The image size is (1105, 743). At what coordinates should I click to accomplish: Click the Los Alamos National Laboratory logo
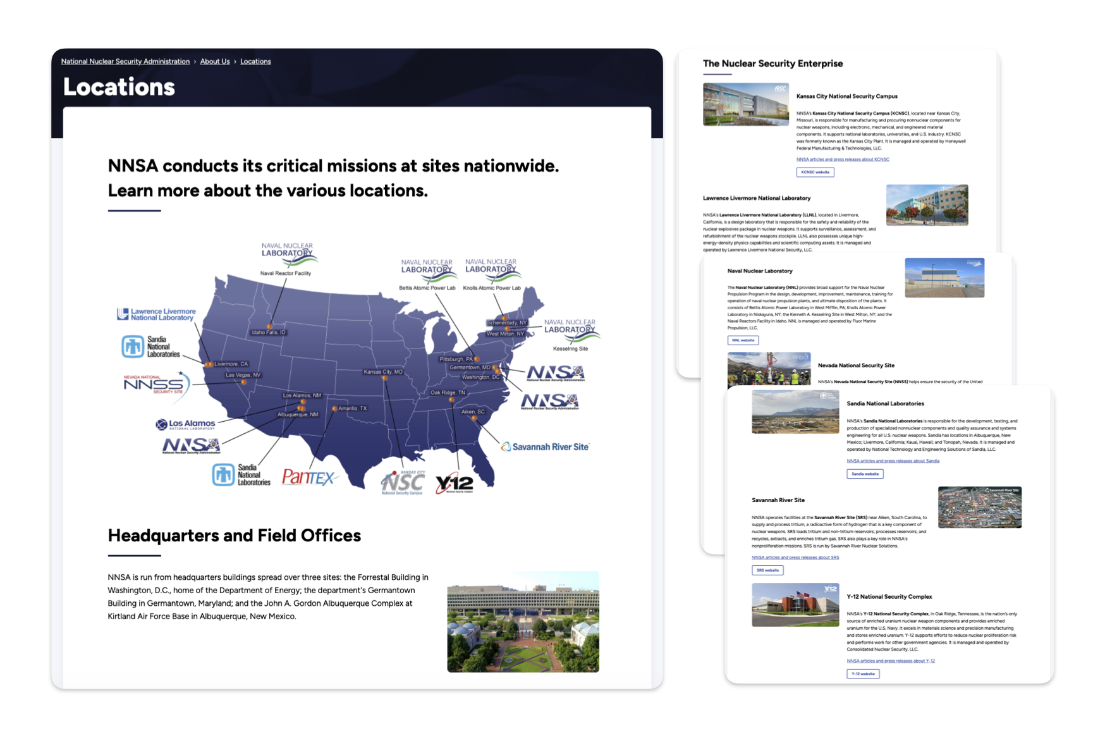point(185,424)
